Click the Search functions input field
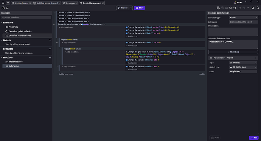This screenshot has height=141, width=261. coord(26,18)
